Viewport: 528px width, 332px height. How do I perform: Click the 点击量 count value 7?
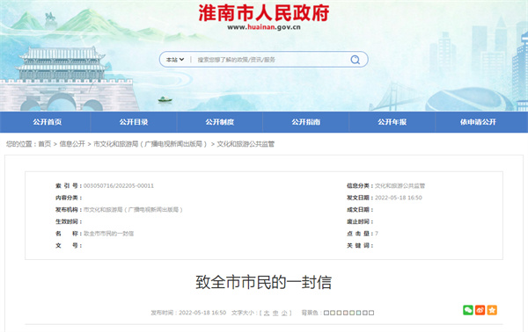click(x=377, y=234)
